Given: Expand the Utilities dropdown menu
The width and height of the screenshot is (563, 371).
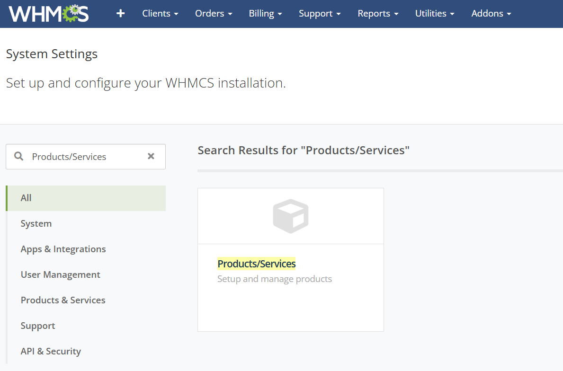Looking at the screenshot, I should click(x=435, y=14).
